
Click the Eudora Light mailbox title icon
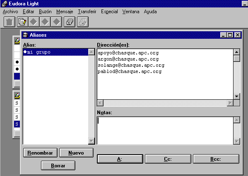pyautogui.click(x=5, y=4)
